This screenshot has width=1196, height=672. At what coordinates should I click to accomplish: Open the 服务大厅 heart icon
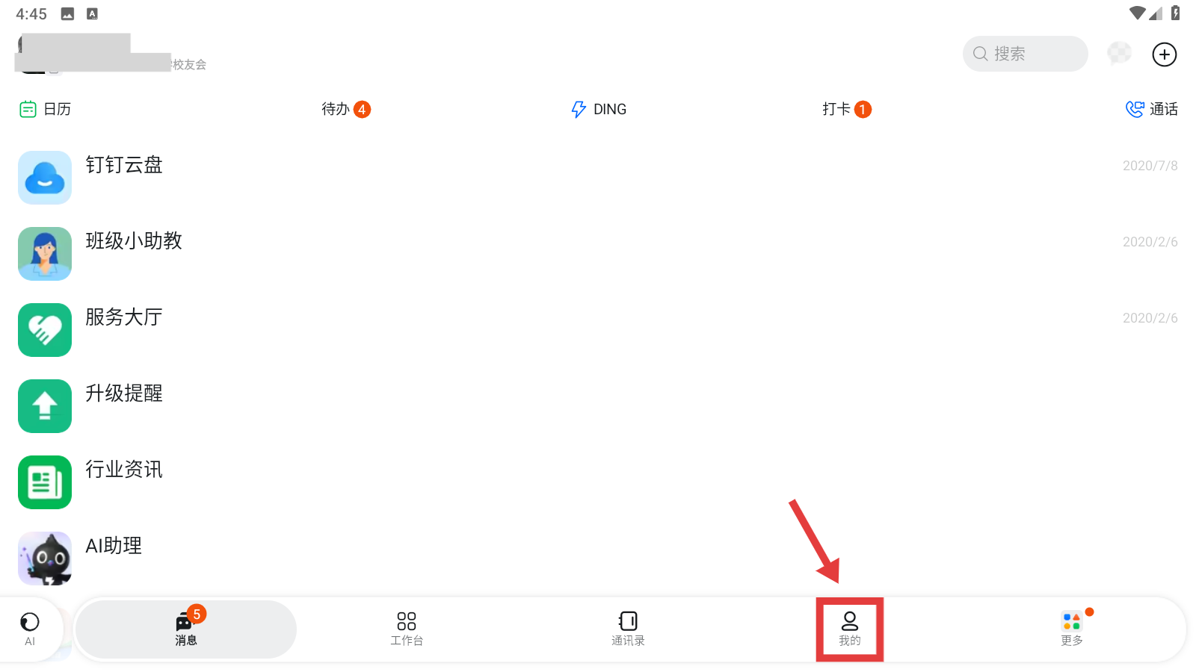pyautogui.click(x=45, y=330)
